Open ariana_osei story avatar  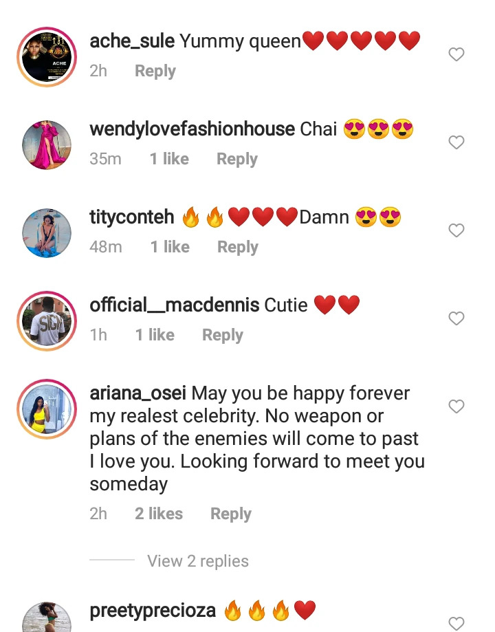point(47,408)
